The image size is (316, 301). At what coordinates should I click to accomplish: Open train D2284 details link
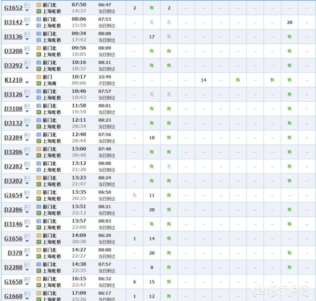[x=13, y=138]
